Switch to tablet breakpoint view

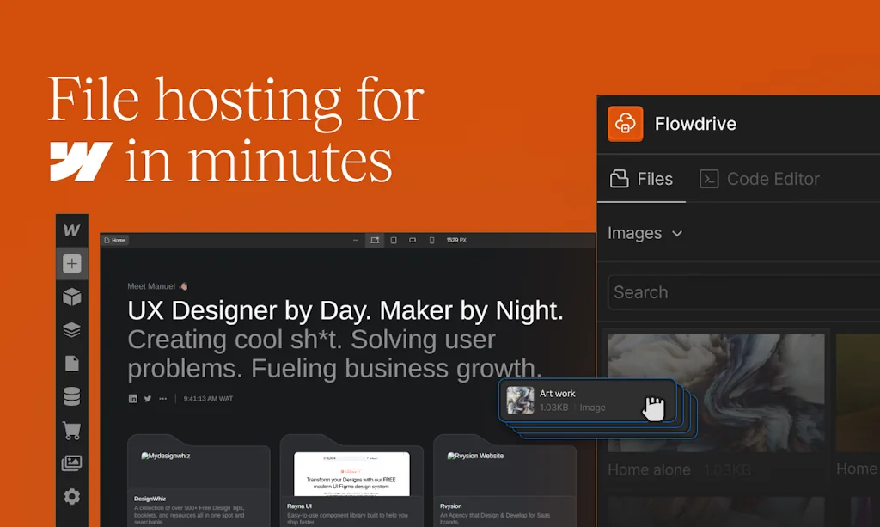(x=394, y=240)
